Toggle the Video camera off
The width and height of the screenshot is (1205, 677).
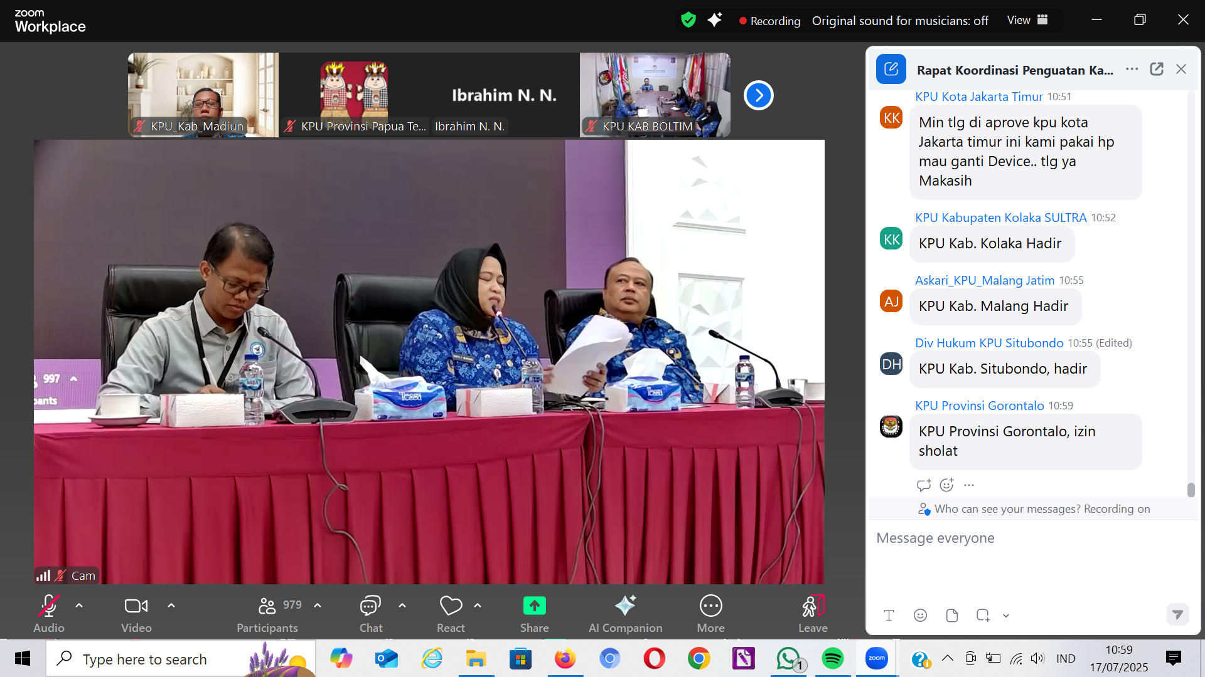tap(136, 606)
